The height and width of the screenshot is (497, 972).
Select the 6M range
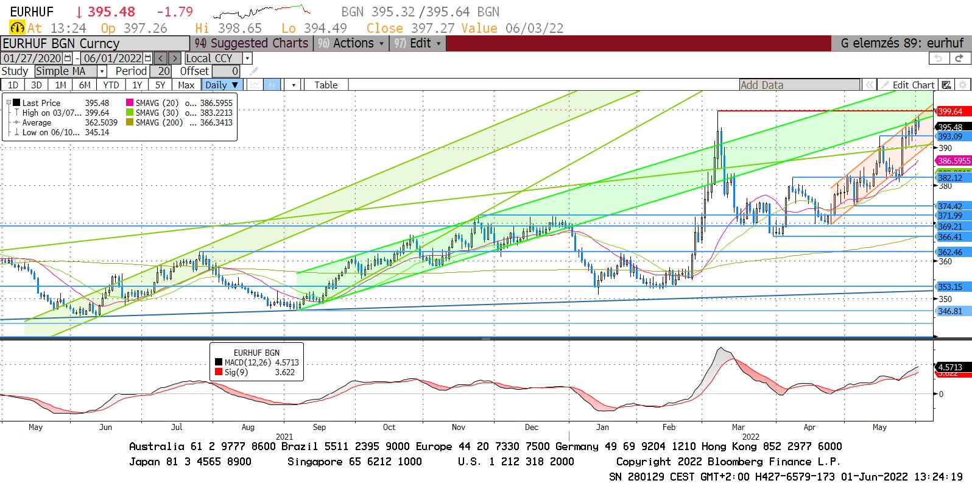(x=85, y=85)
